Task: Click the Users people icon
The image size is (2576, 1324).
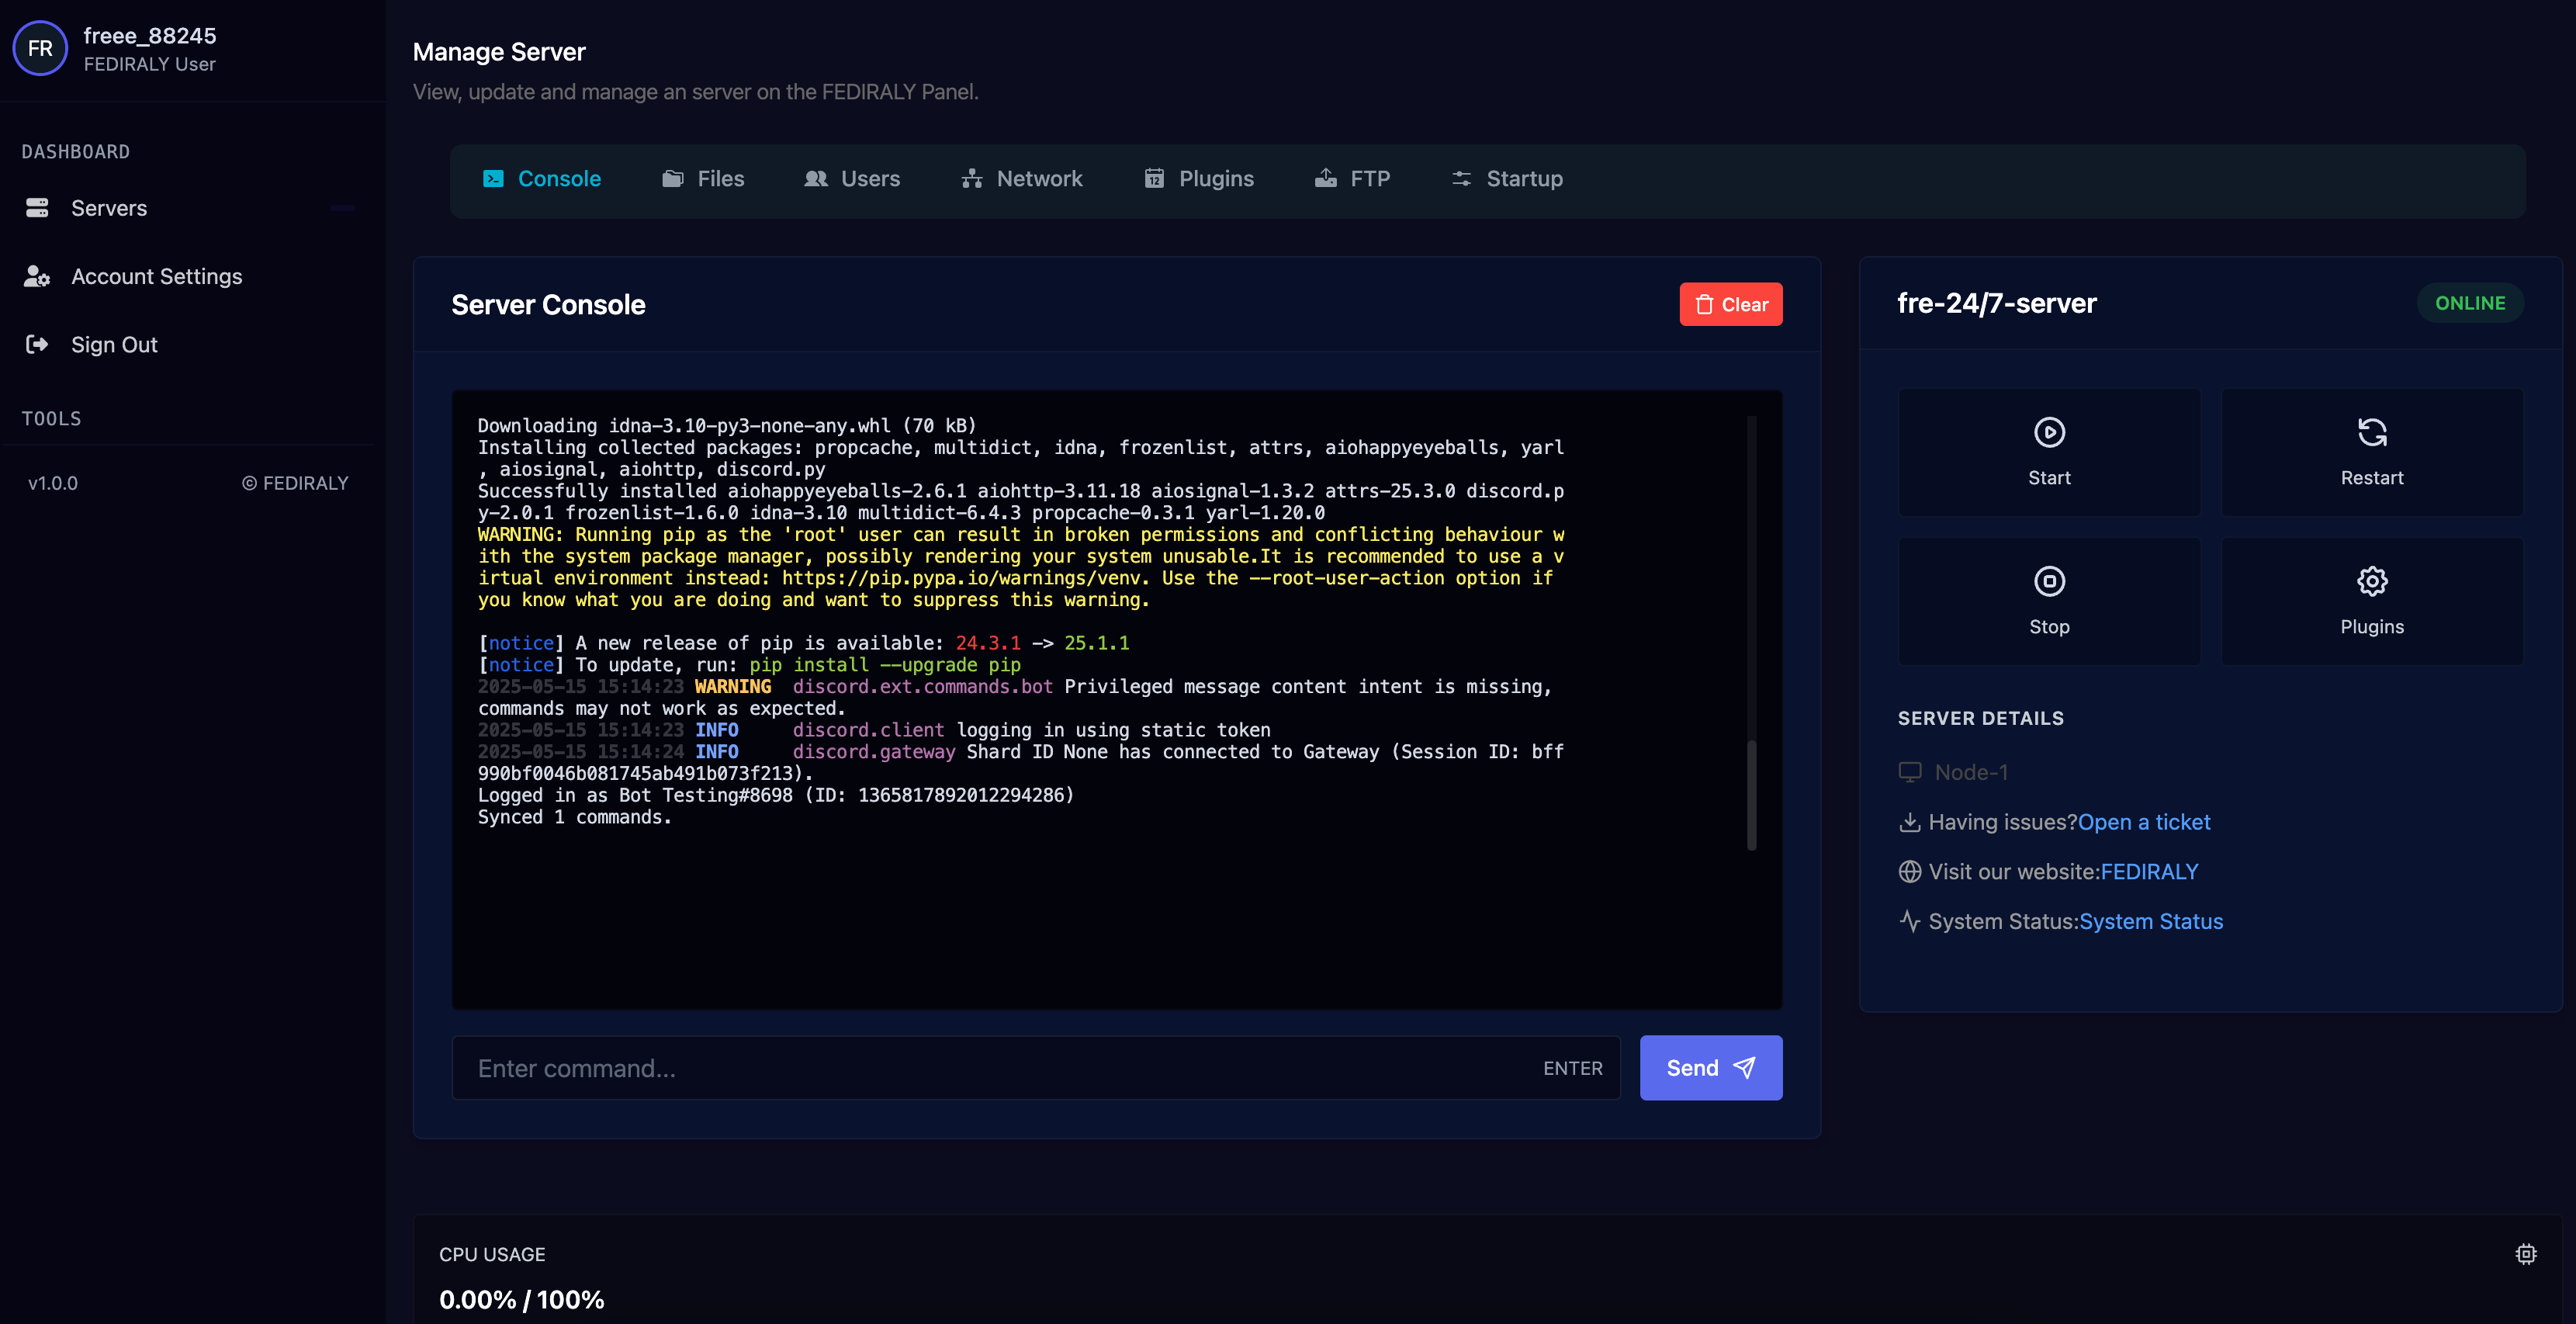Action: click(816, 179)
